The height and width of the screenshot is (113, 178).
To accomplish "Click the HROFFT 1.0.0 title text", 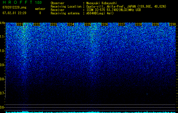I will coord(22,2).
